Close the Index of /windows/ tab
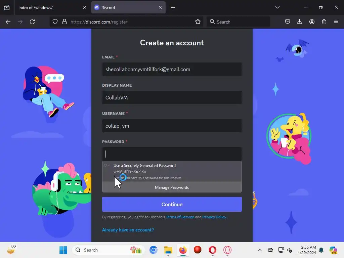This screenshot has width=344, height=258. pos(85,7)
